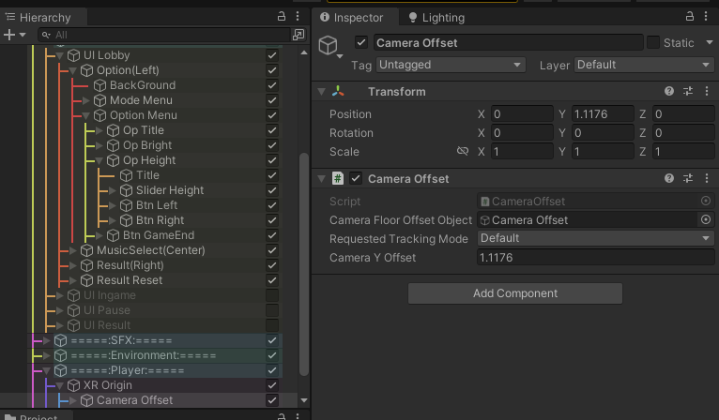719x420 pixels.
Task: Open the Static flags dropdown arrow
Action: point(710,42)
